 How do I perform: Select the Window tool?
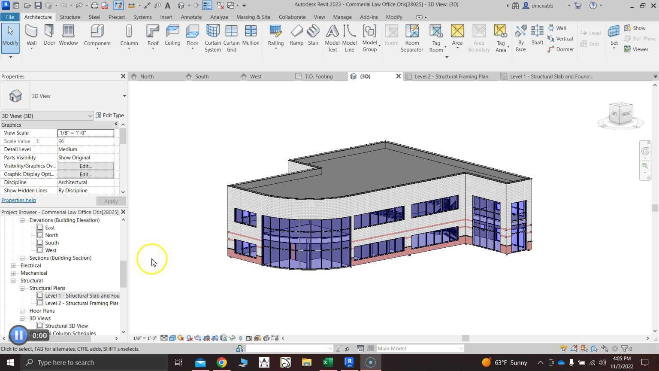click(x=68, y=35)
